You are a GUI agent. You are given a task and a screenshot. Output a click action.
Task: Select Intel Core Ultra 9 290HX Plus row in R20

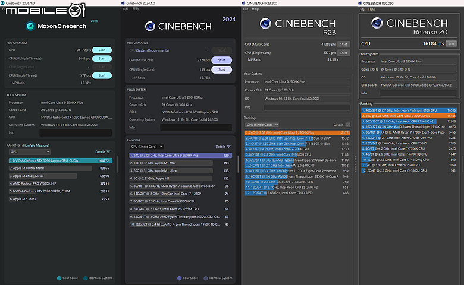(x=409, y=116)
